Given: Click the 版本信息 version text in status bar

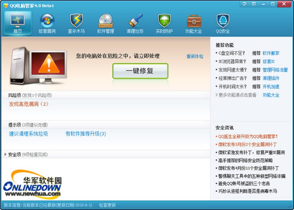Looking at the screenshot, I should 48,205.
